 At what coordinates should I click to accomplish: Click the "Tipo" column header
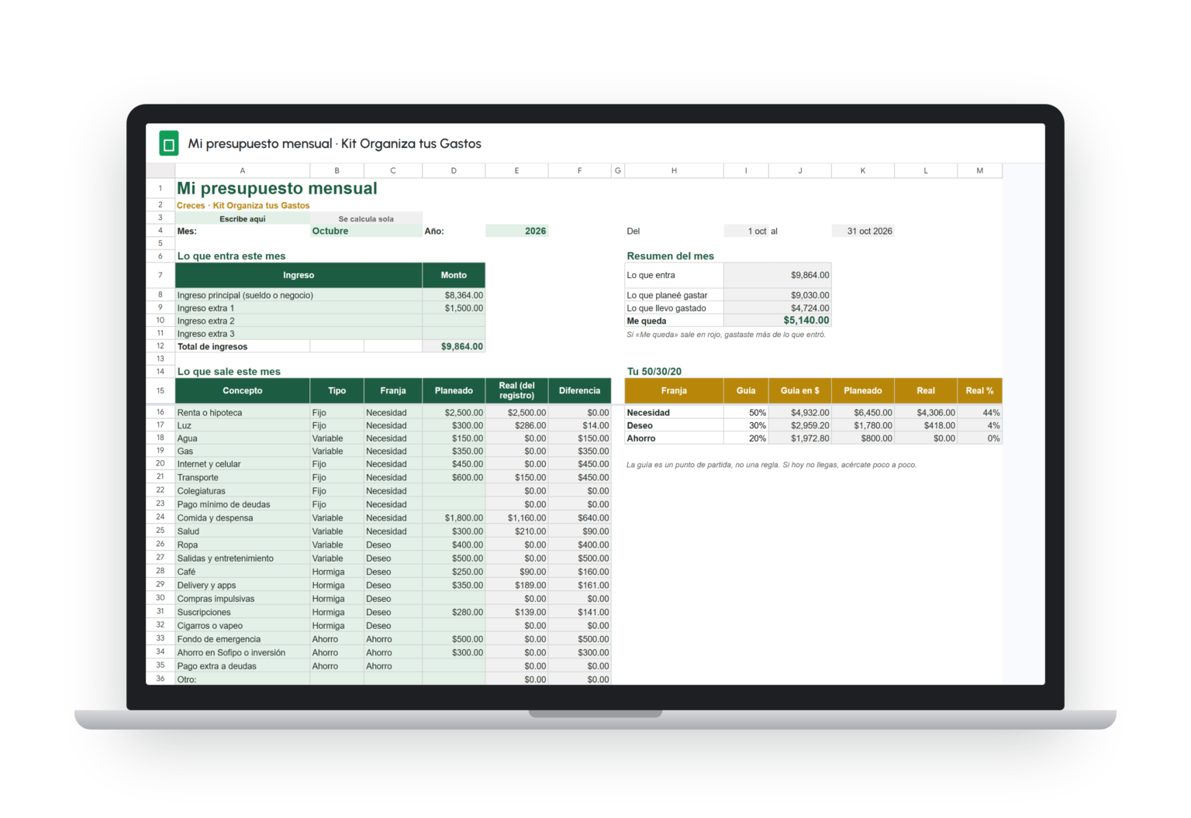pos(337,390)
